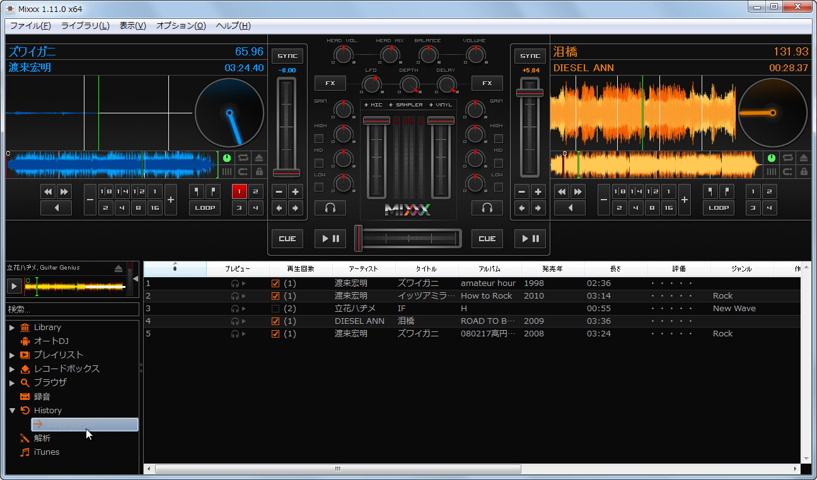
Task: Collapse the History tree node
Action: click(x=12, y=411)
